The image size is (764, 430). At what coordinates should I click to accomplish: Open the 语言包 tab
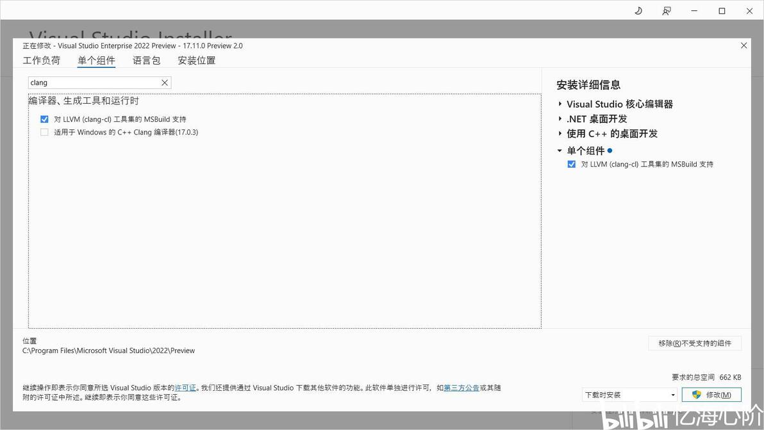pos(147,60)
